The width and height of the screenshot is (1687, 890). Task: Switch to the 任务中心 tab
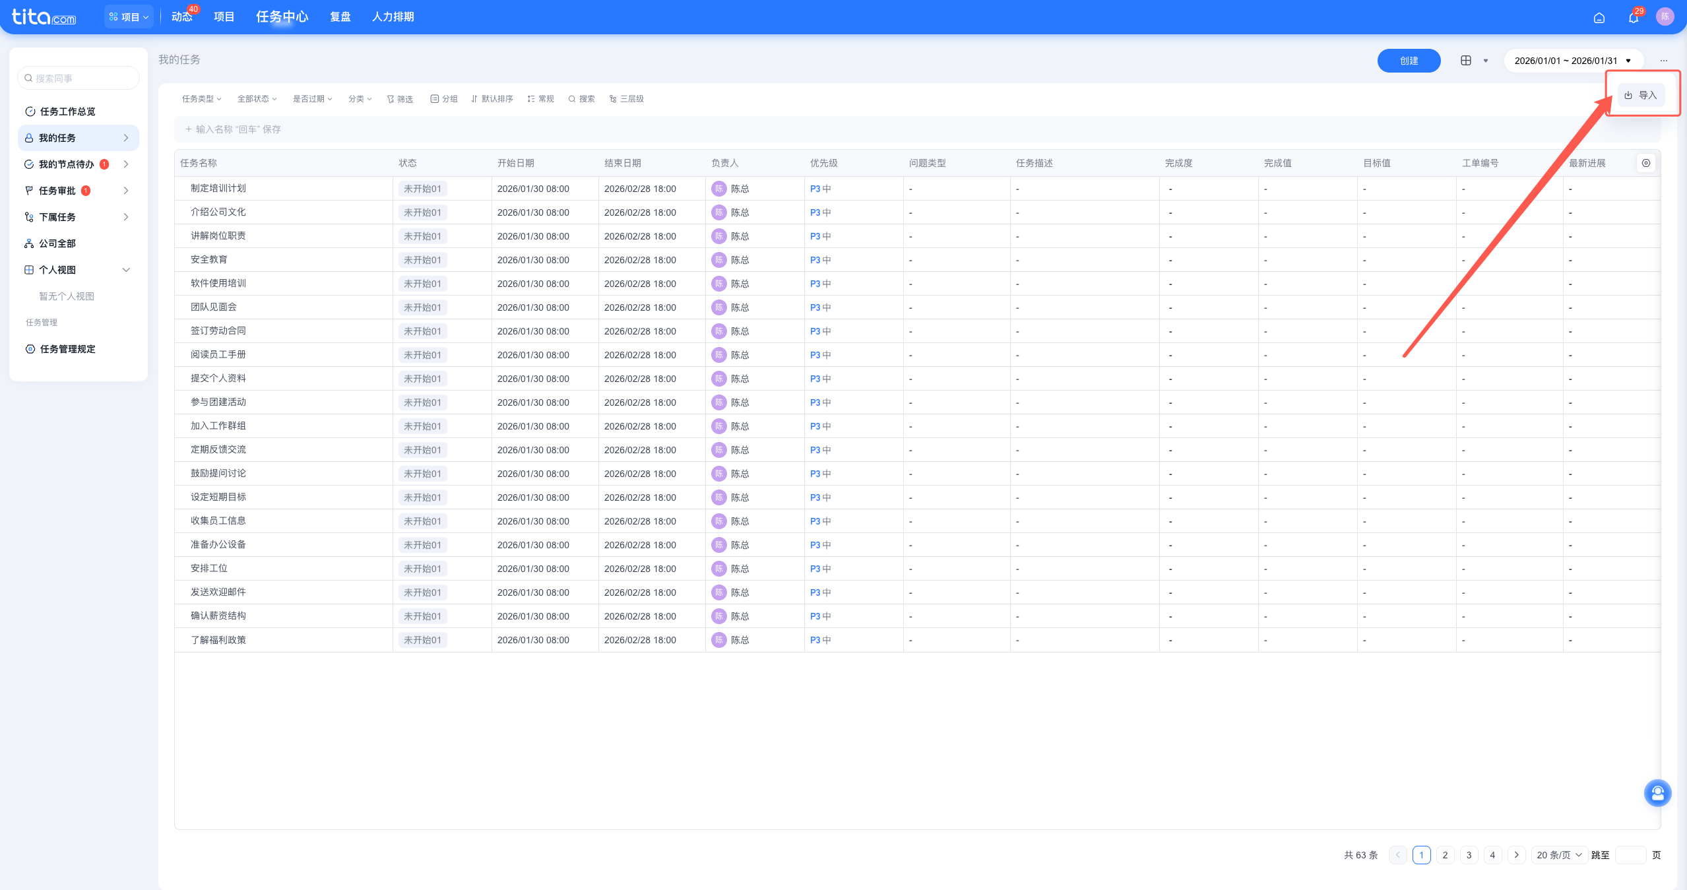pyautogui.click(x=282, y=17)
